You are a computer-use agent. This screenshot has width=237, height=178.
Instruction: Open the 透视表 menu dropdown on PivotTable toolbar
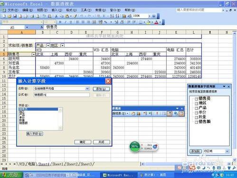click(120, 113)
